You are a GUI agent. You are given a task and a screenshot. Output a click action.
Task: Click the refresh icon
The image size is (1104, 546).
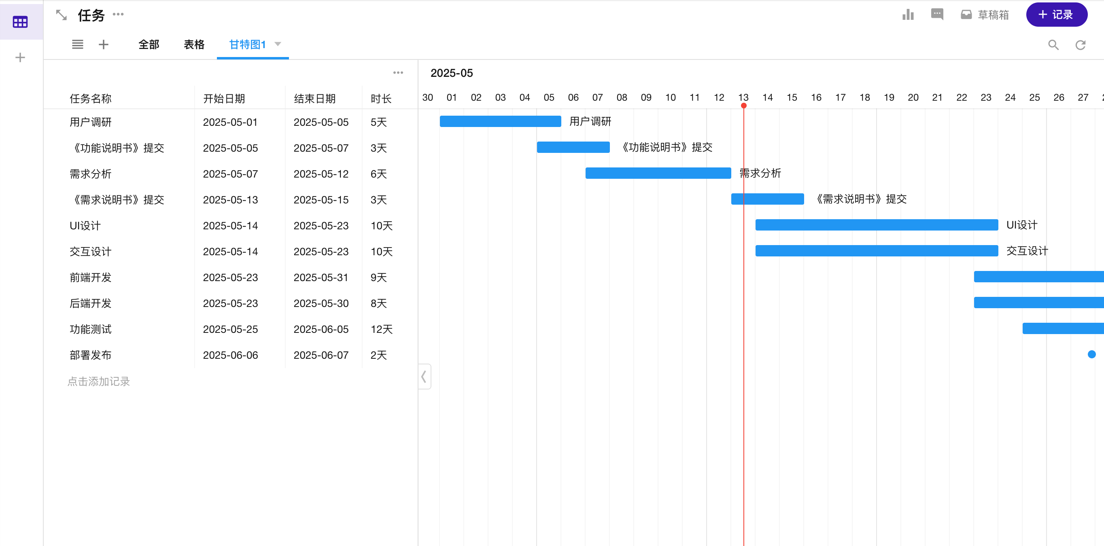(1081, 44)
